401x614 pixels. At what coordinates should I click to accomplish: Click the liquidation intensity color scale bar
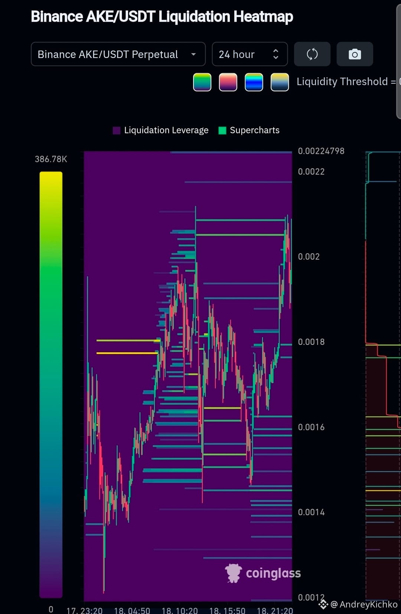point(51,385)
